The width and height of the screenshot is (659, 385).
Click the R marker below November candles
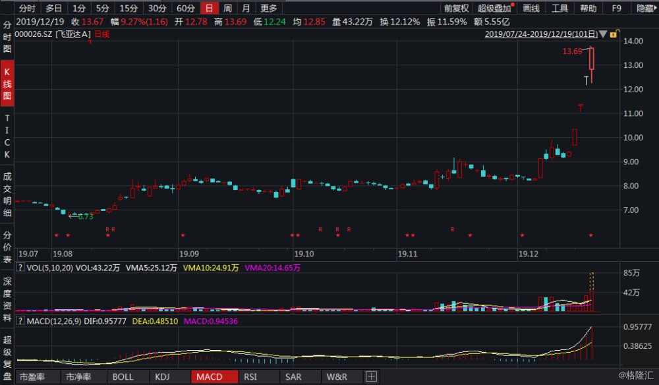point(453,229)
